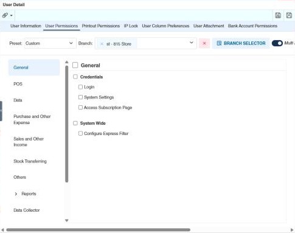Check the General master checkbox
295x233 pixels.
tap(75, 65)
